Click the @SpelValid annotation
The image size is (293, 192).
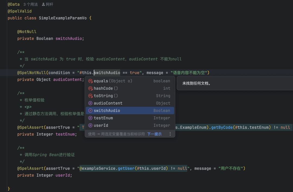[20, 11]
